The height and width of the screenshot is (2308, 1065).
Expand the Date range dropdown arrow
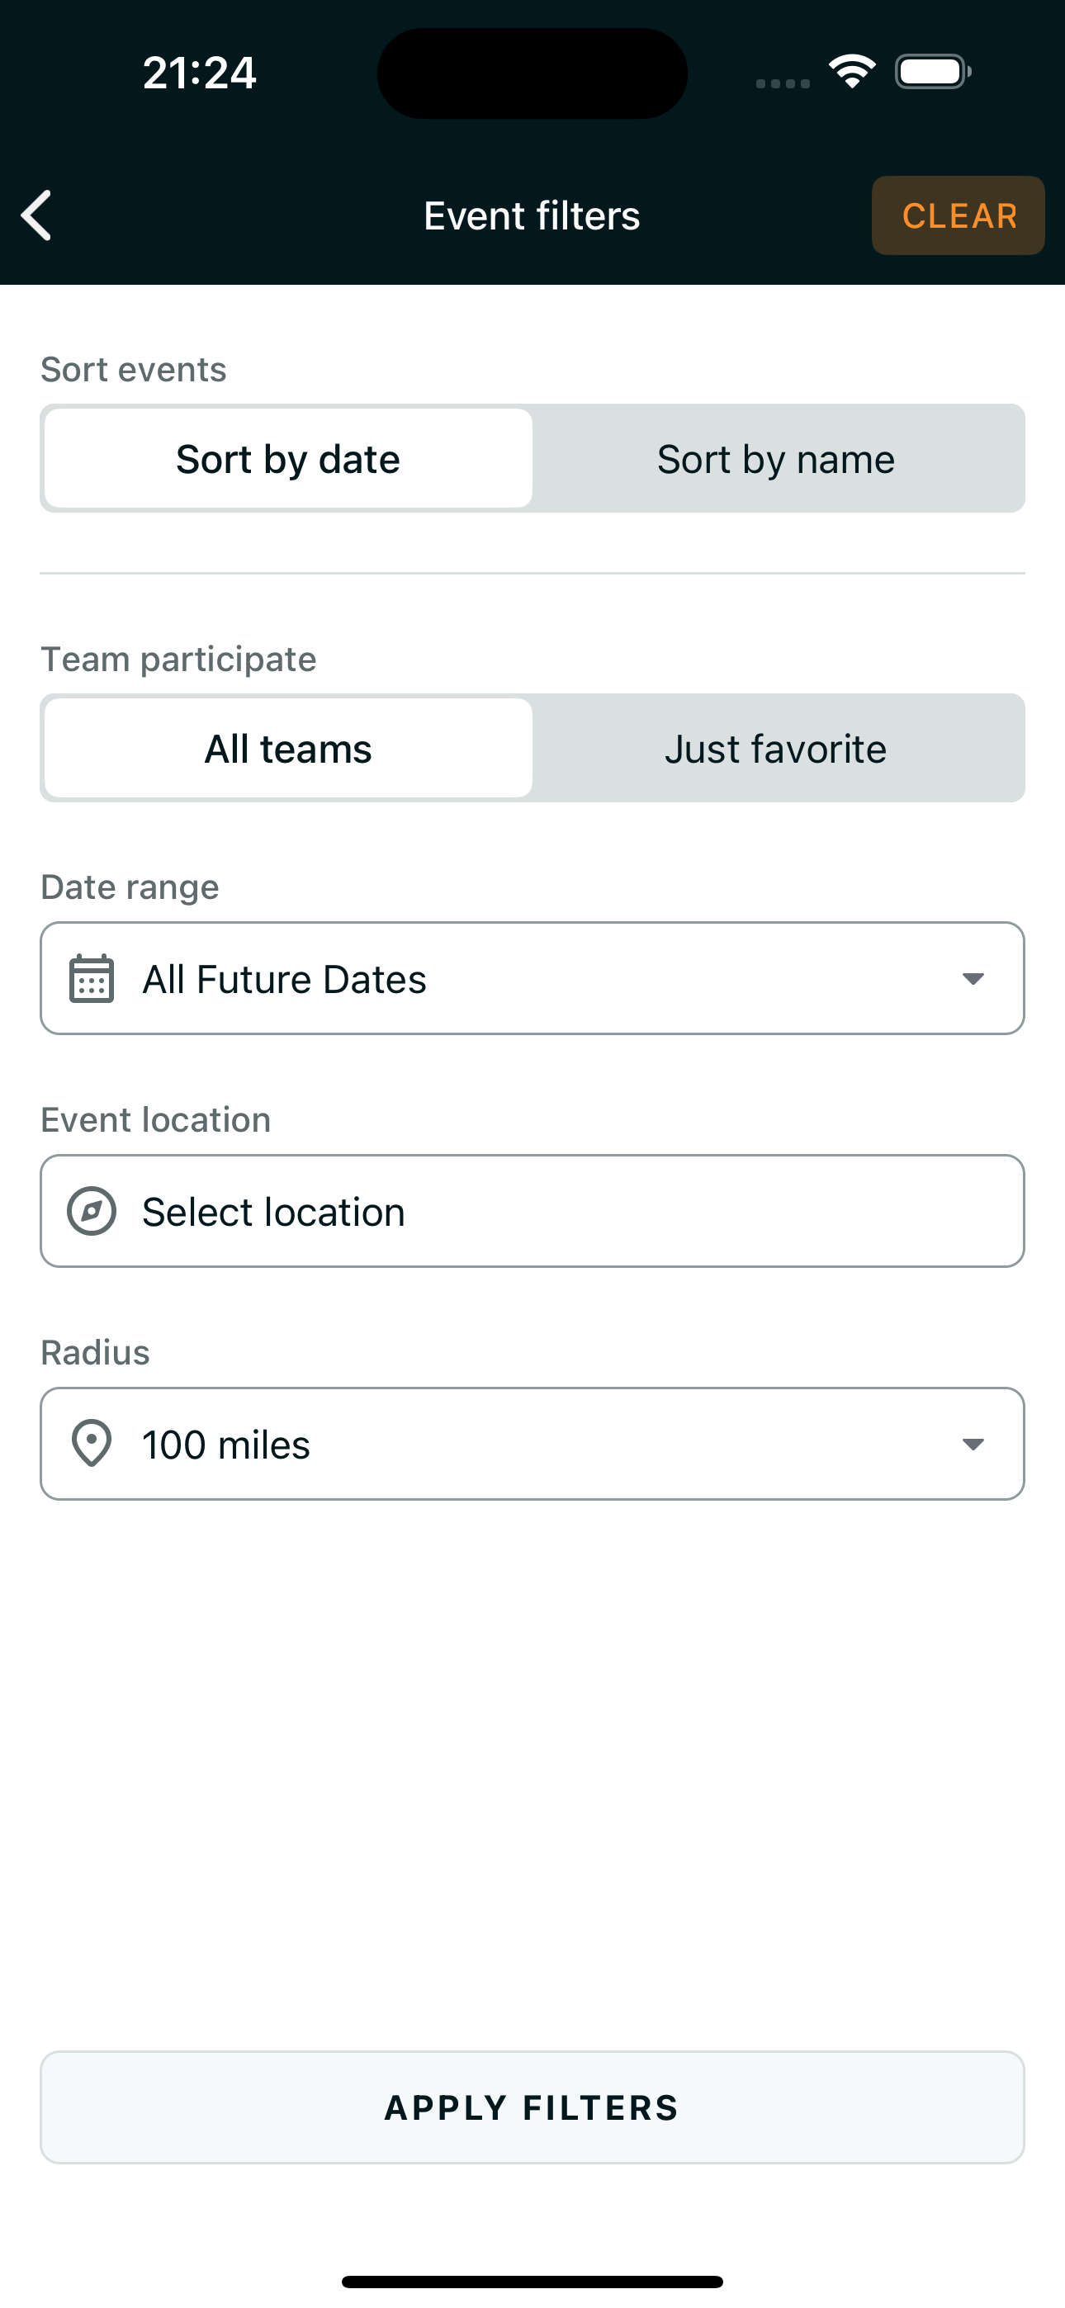point(973,978)
